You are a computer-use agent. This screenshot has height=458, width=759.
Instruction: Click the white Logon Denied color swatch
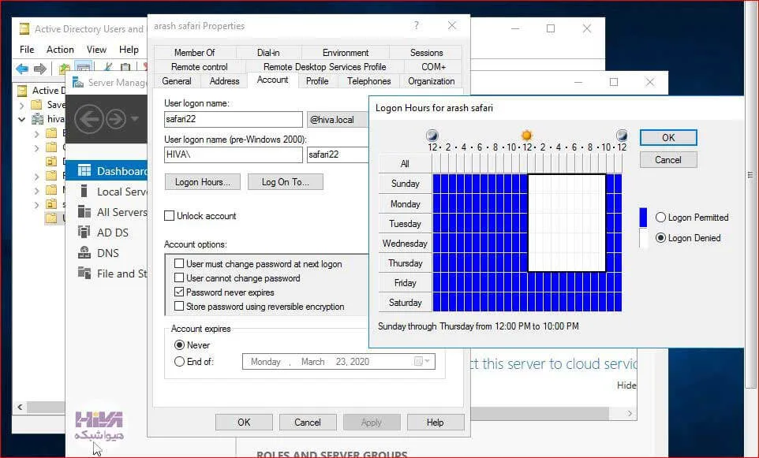pyautogui.click(x=643, y=238)
